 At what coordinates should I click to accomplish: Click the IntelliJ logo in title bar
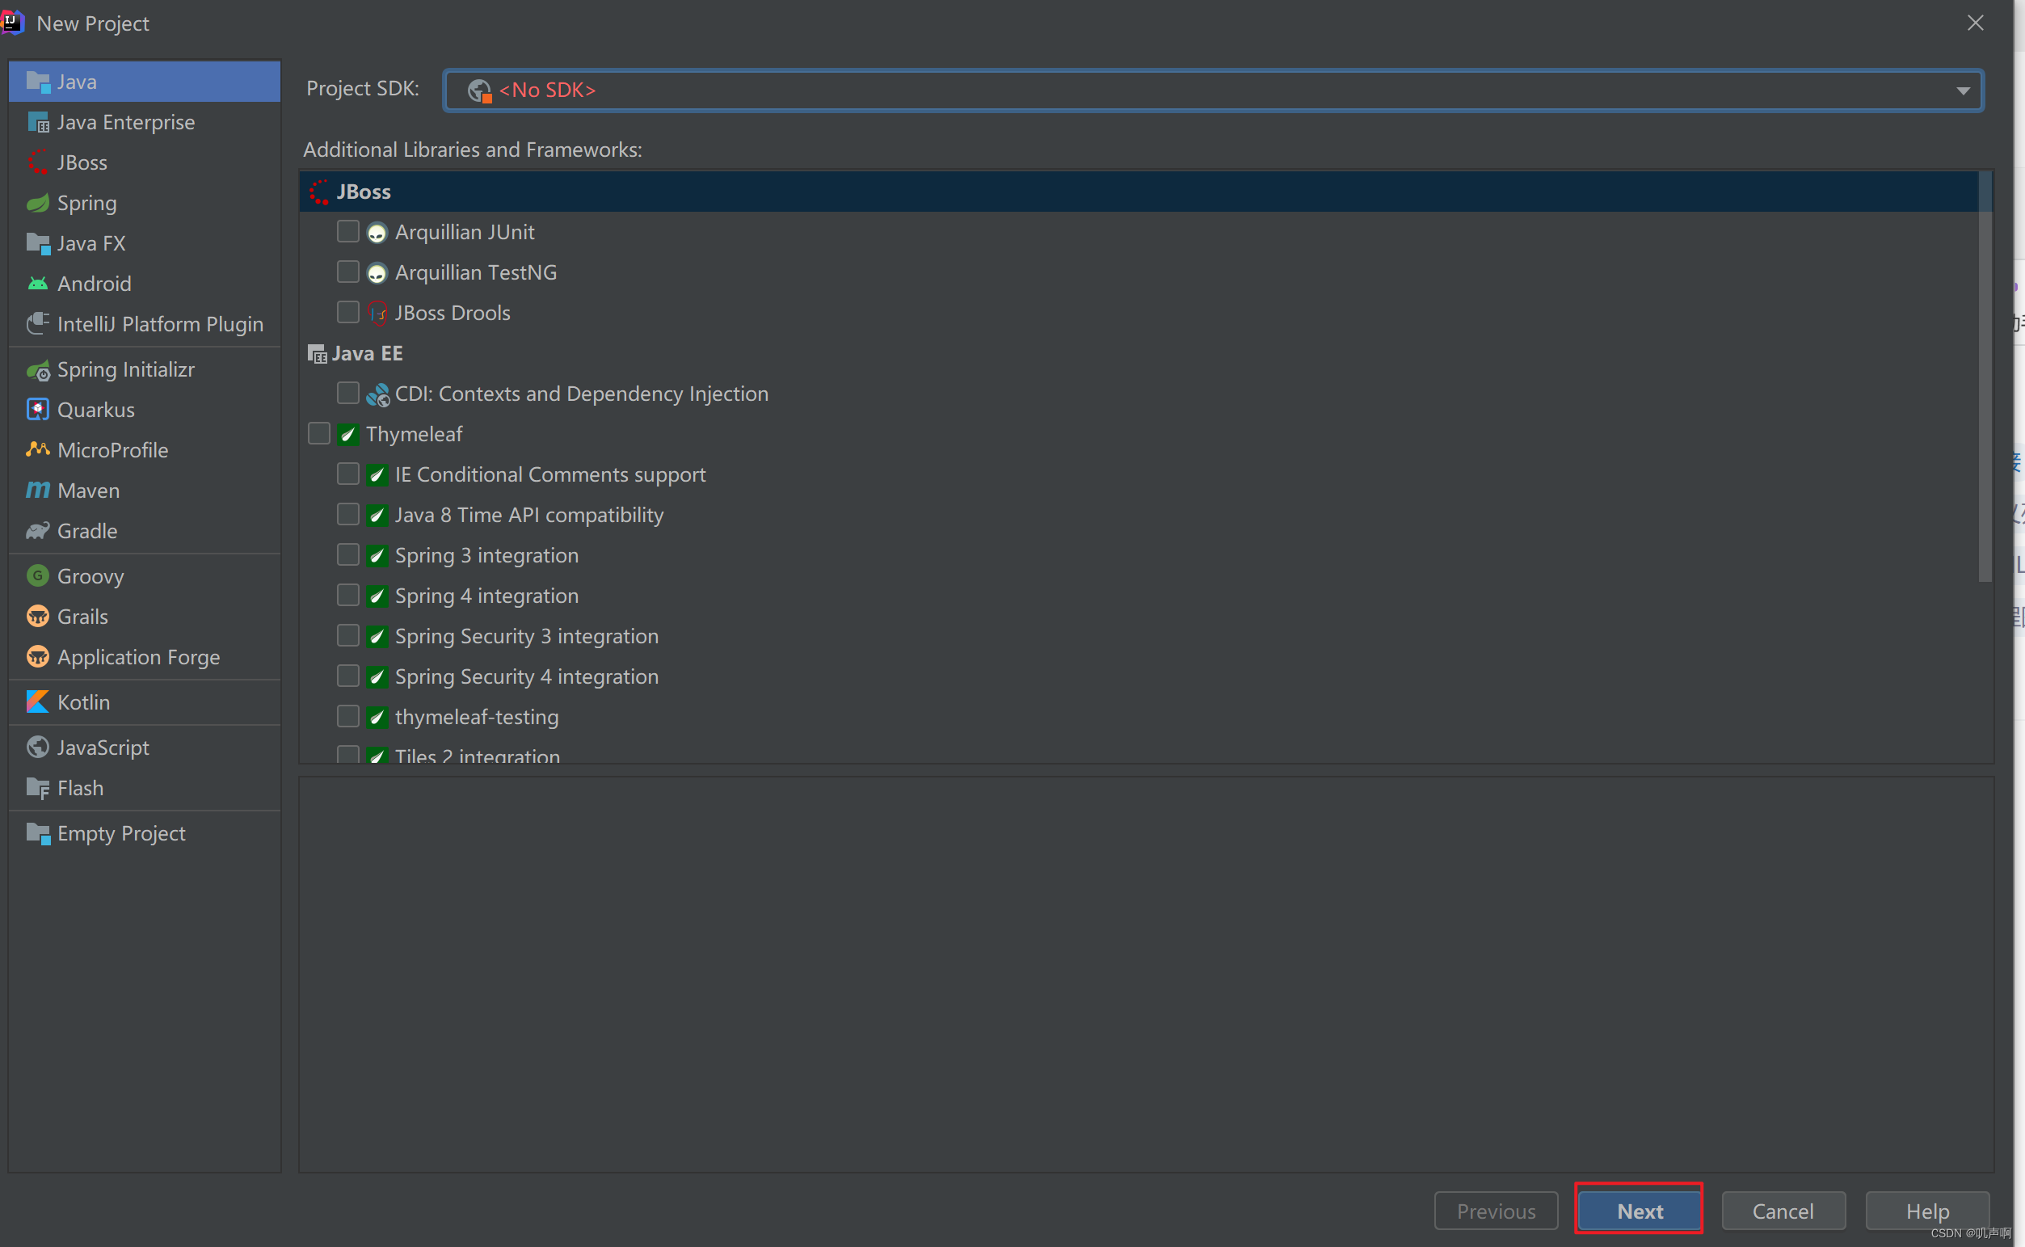coord(12,23)
